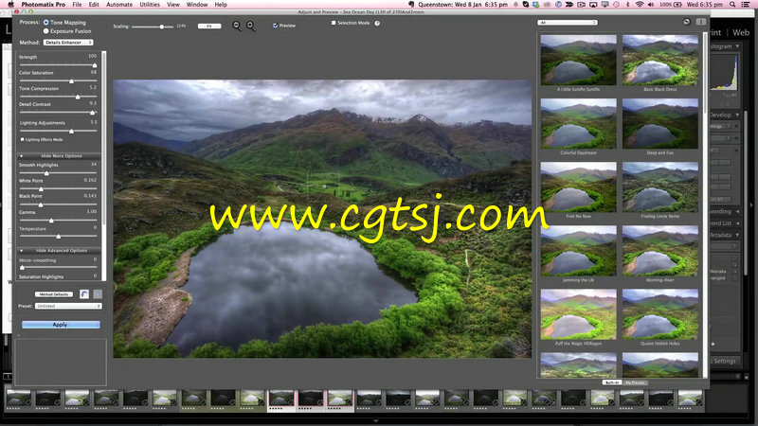The width and height of the screenshot is (758, 426).
Task: Select the Puff the Magic HDRagon preset thumbnail
Action: tap(579, 314)
